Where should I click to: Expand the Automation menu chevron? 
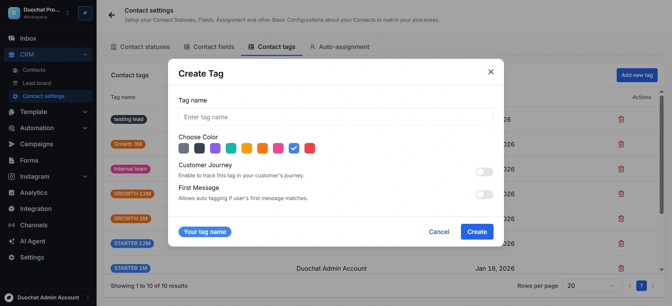[x=85, y=128]
